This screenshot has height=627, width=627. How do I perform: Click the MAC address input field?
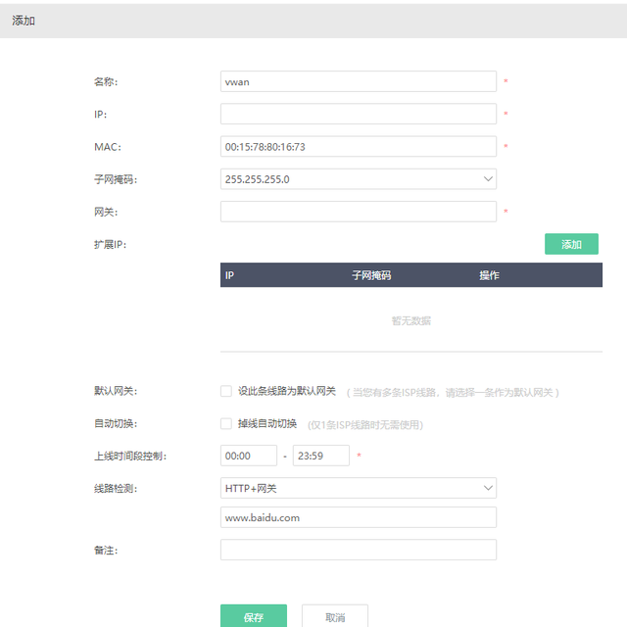[x=359, y=147]
